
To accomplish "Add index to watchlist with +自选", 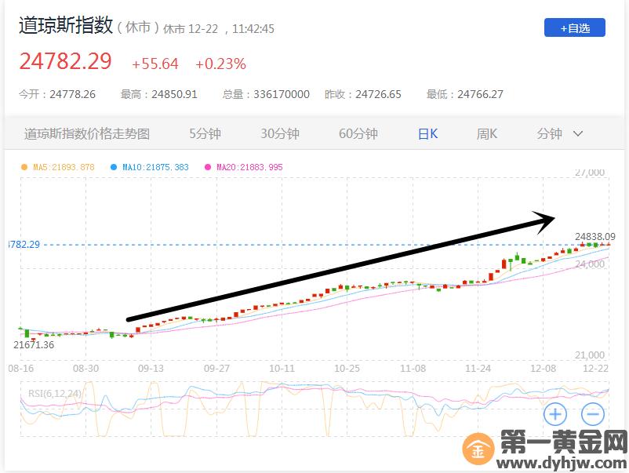I will point(575,27).
